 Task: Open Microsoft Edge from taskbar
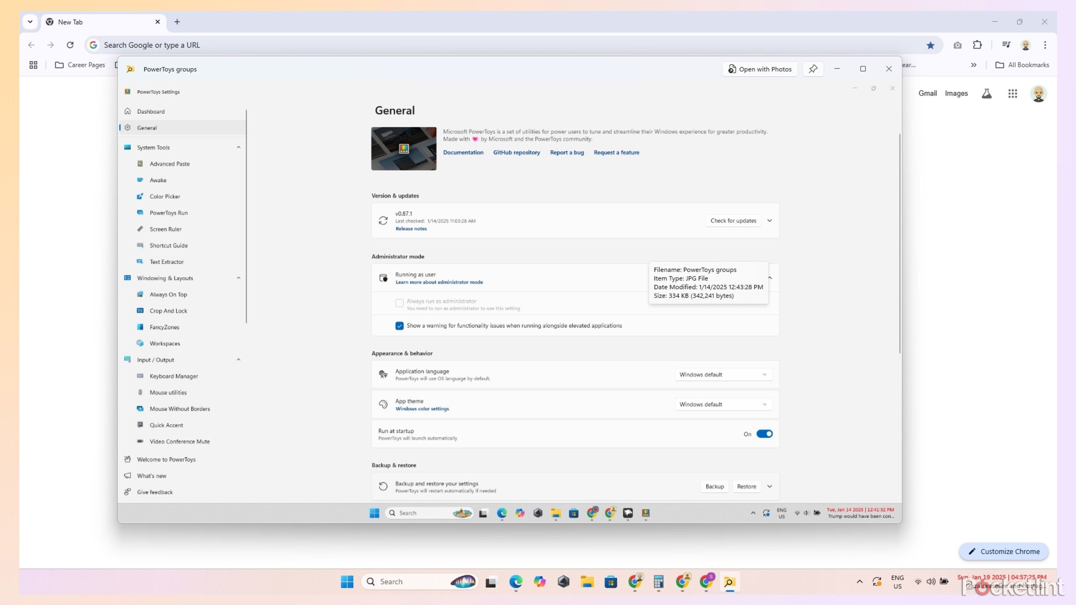tap(516, 582)
